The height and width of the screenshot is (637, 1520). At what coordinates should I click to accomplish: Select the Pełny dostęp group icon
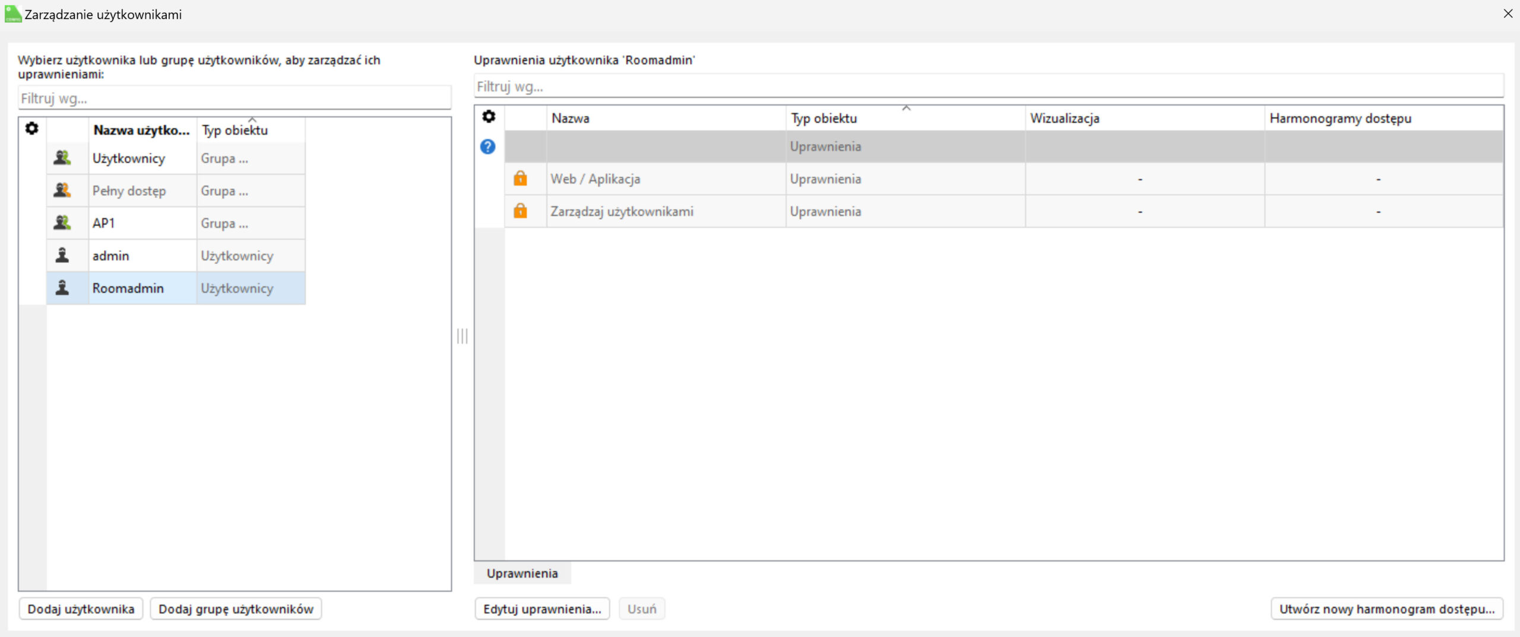click(x=62, y=191)
